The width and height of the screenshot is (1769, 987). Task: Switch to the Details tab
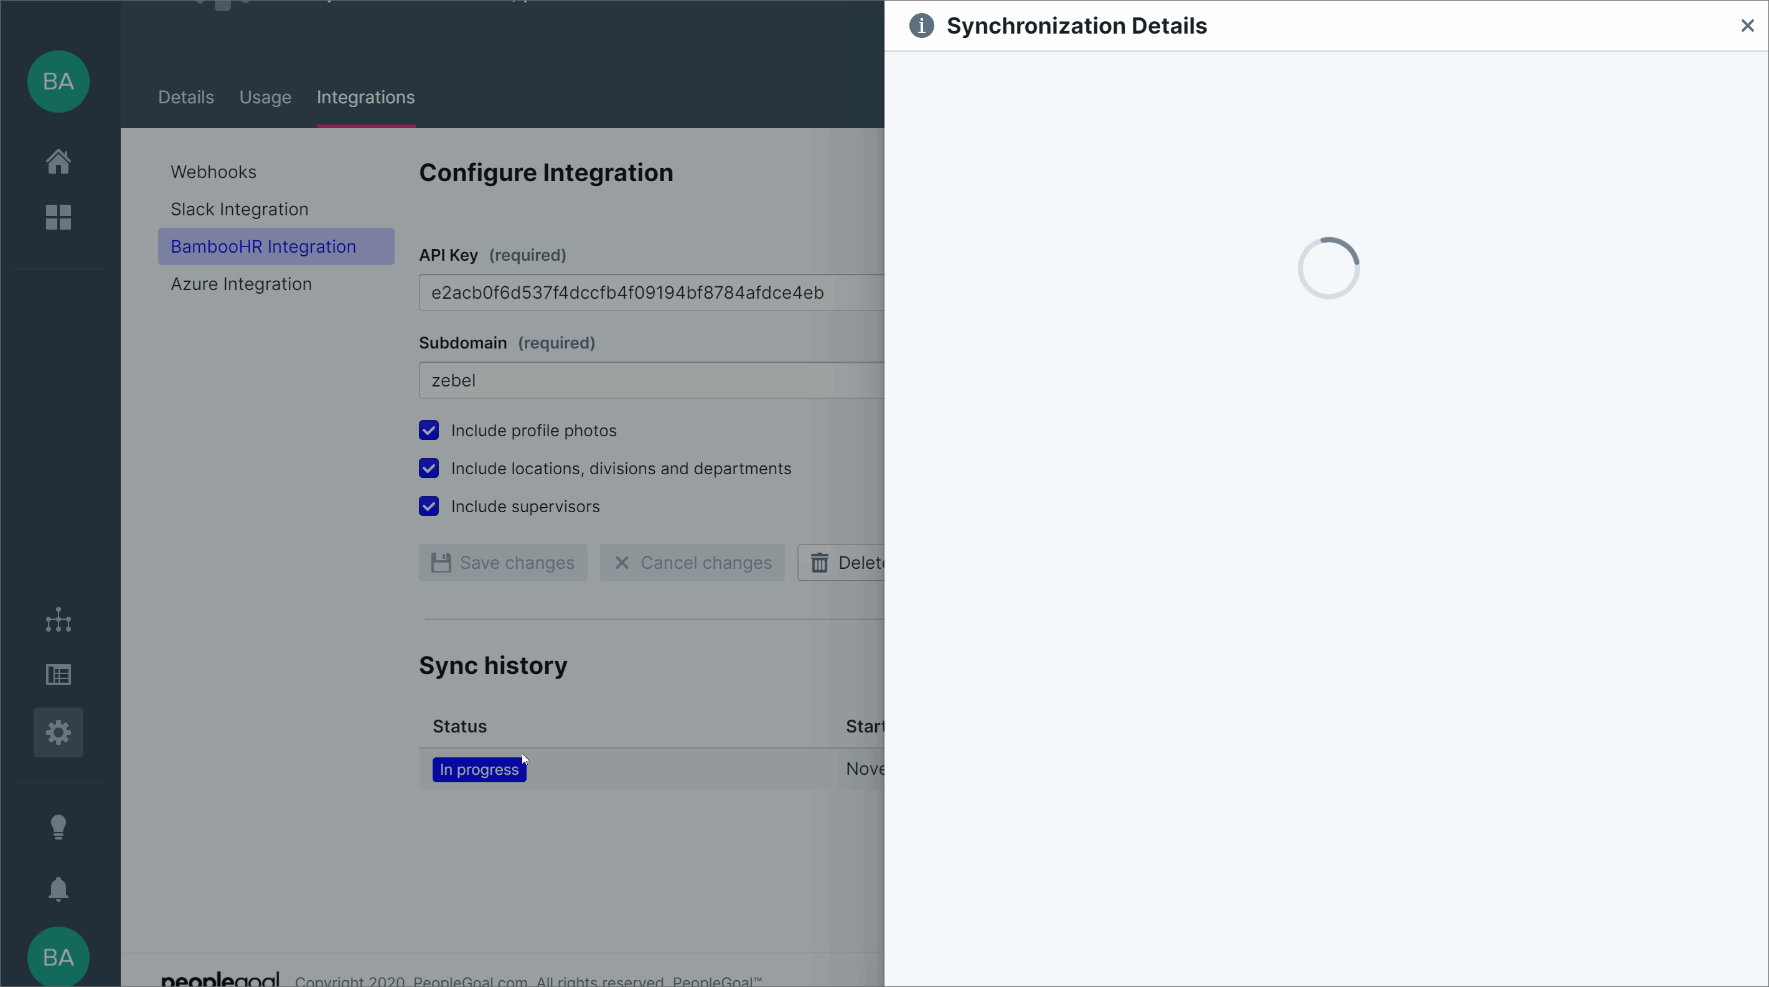(x=186, y=97)
